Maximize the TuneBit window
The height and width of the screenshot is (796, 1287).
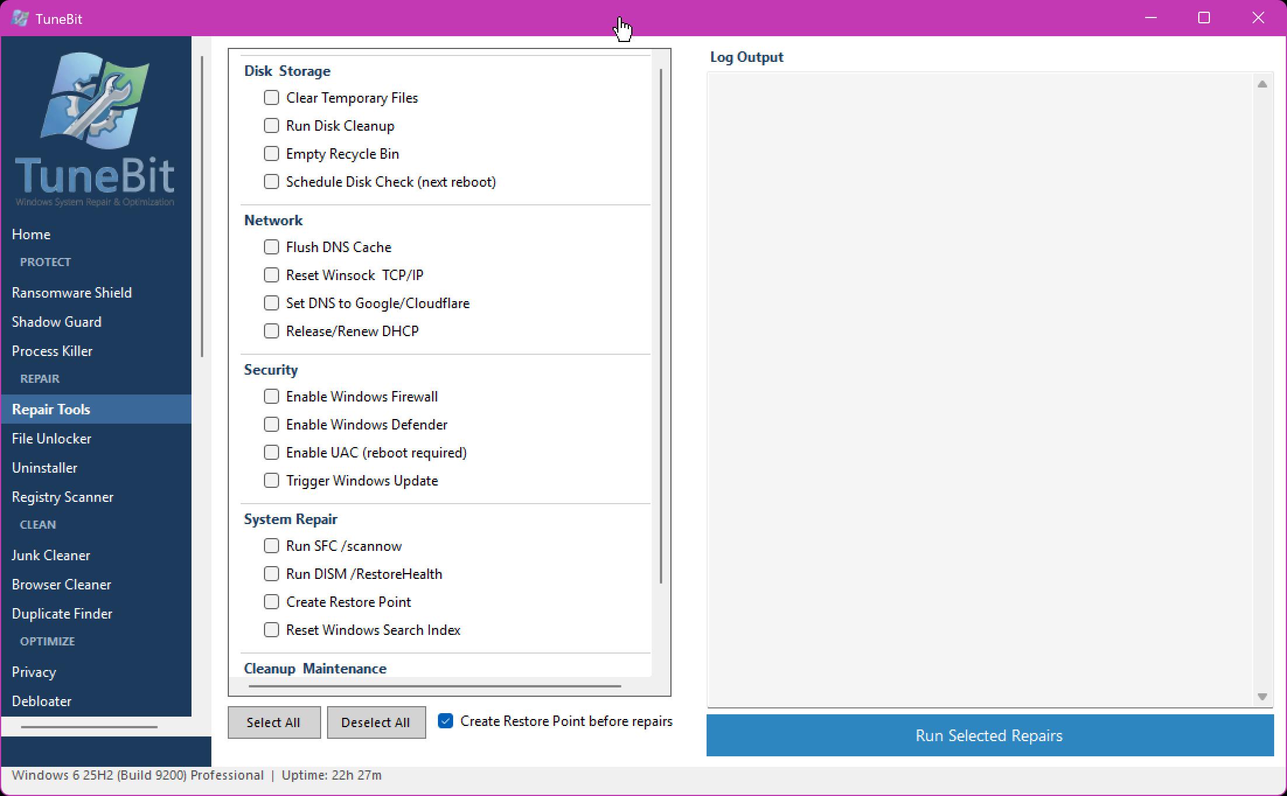1204,18
